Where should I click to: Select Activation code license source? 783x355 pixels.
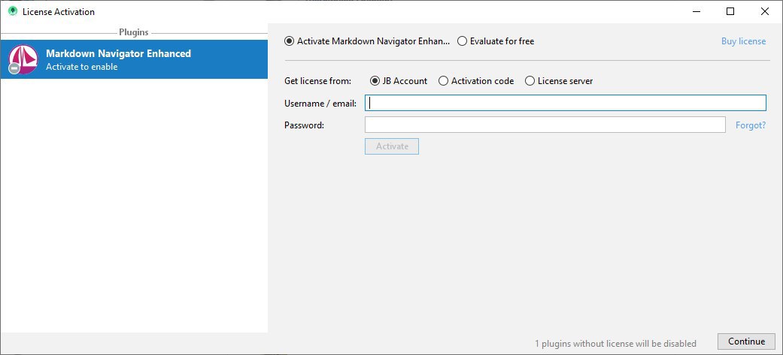click(x=476, y=81)
